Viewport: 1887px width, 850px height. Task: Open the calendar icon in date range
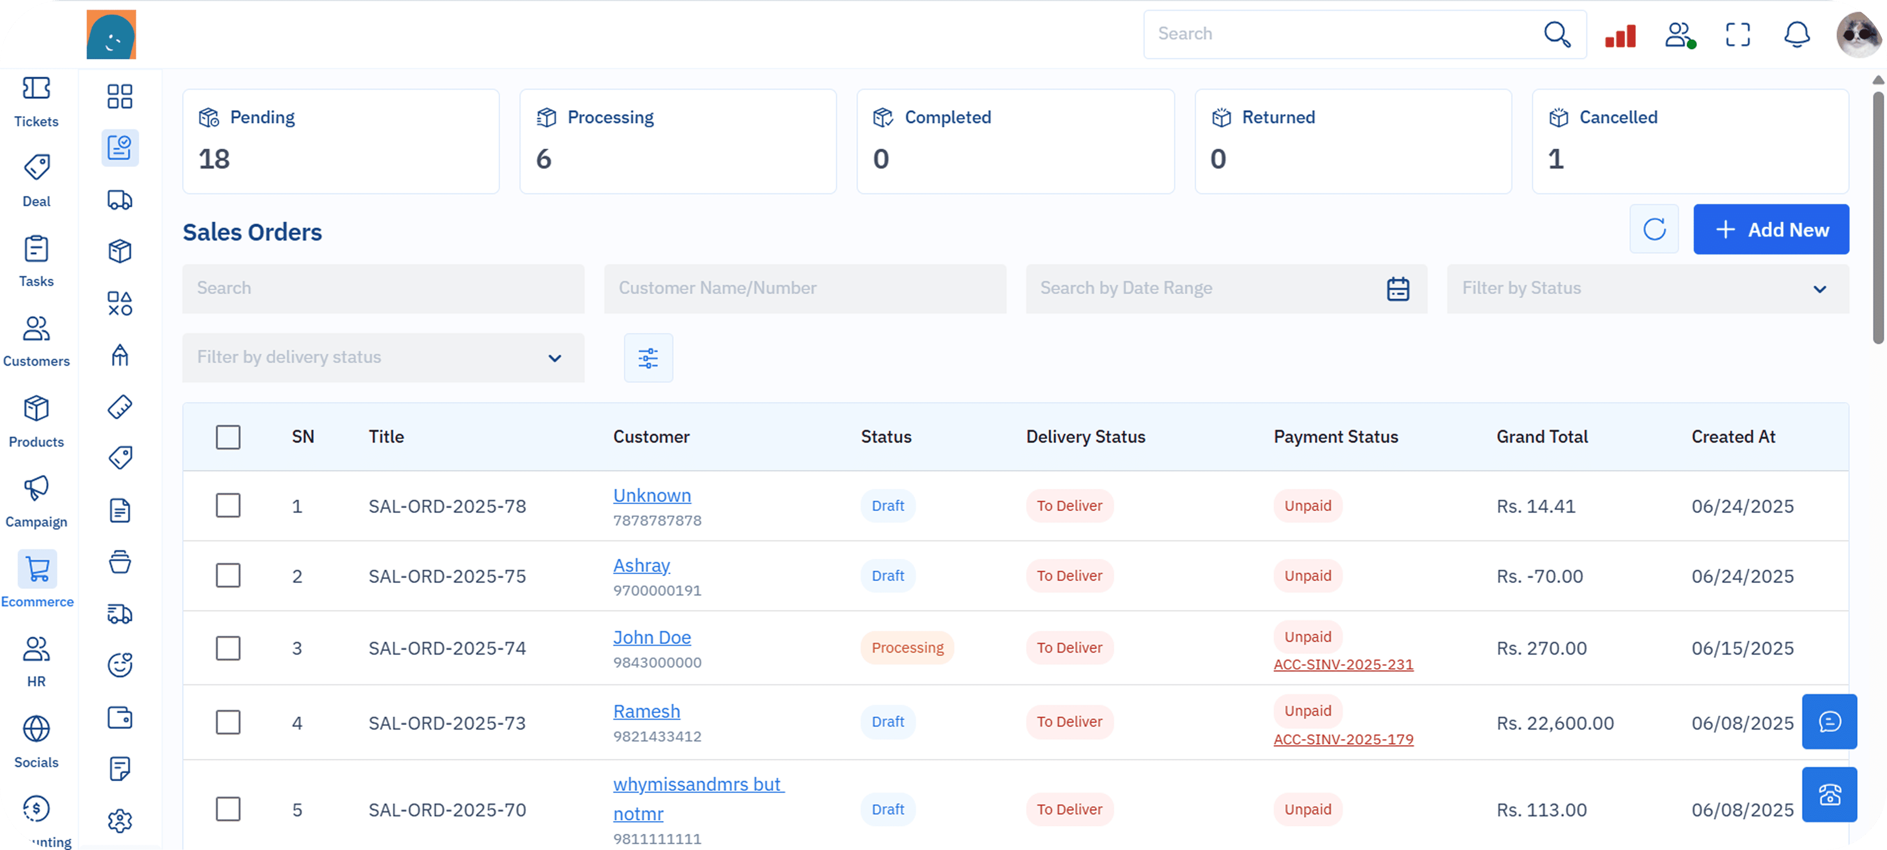(1398, 289)
